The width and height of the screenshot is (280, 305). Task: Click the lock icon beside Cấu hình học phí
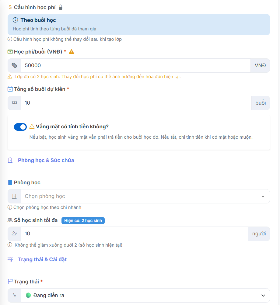click(61, 7)
